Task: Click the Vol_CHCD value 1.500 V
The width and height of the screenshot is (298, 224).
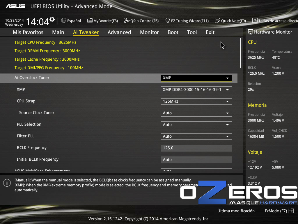Action: (x=278, y=136)
